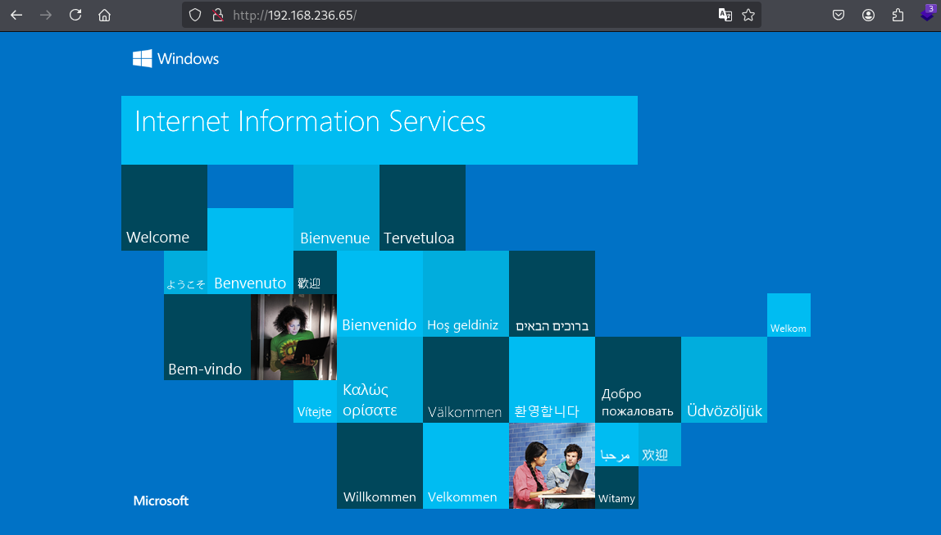Click the Välkommen tile
Viewport: 941px width, 535px height.
tap(466, 379)
